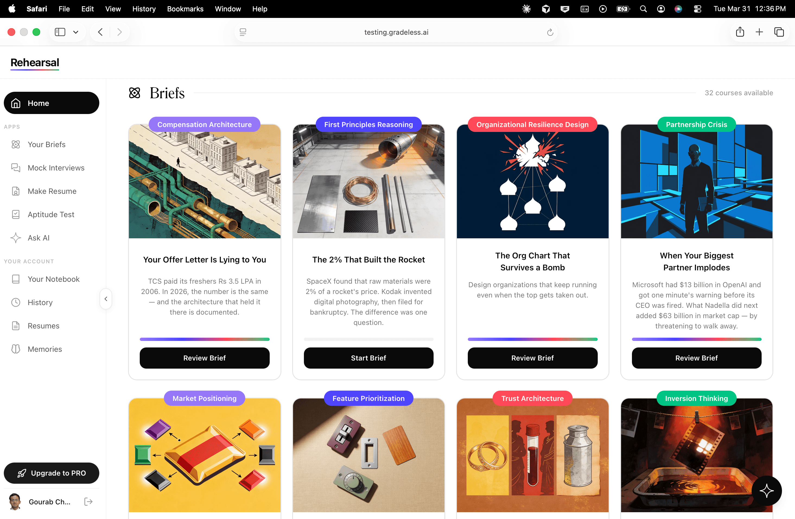This screenshot has width=795, height=519.
Task: Expand Safari sidebar dropdown arrow
Action: click(76, 32)
